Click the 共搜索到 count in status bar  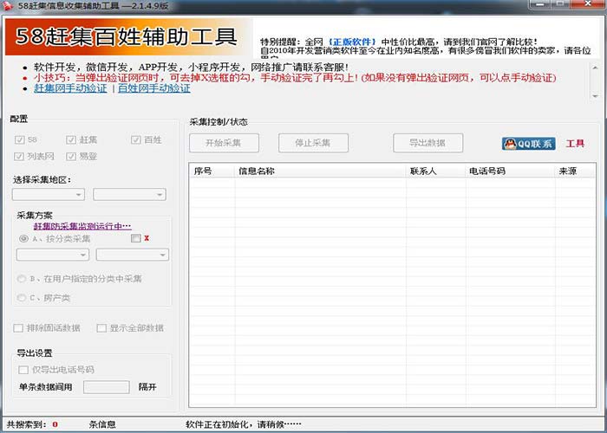[55, 424]
